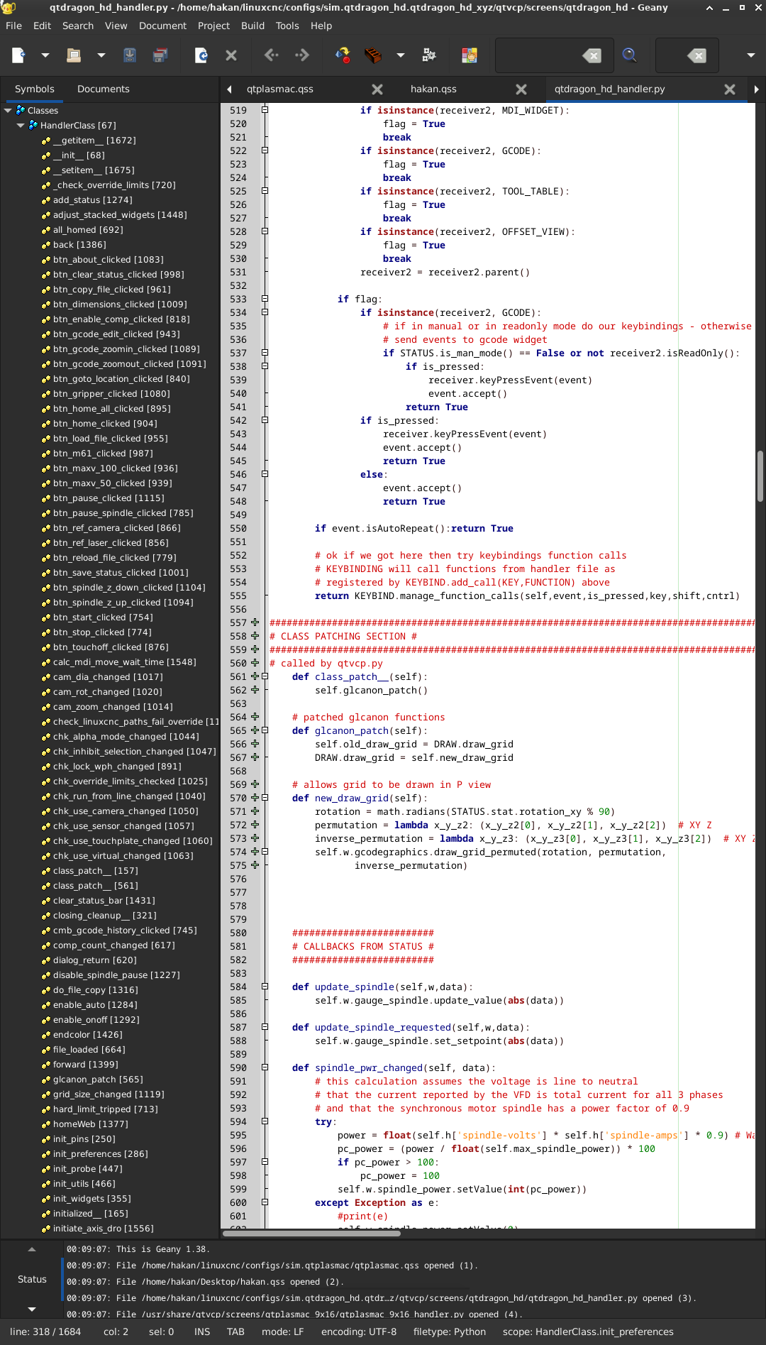Open the Edit menu

pos(42,26)
